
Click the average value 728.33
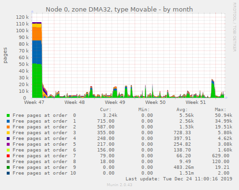pos(182,133)
